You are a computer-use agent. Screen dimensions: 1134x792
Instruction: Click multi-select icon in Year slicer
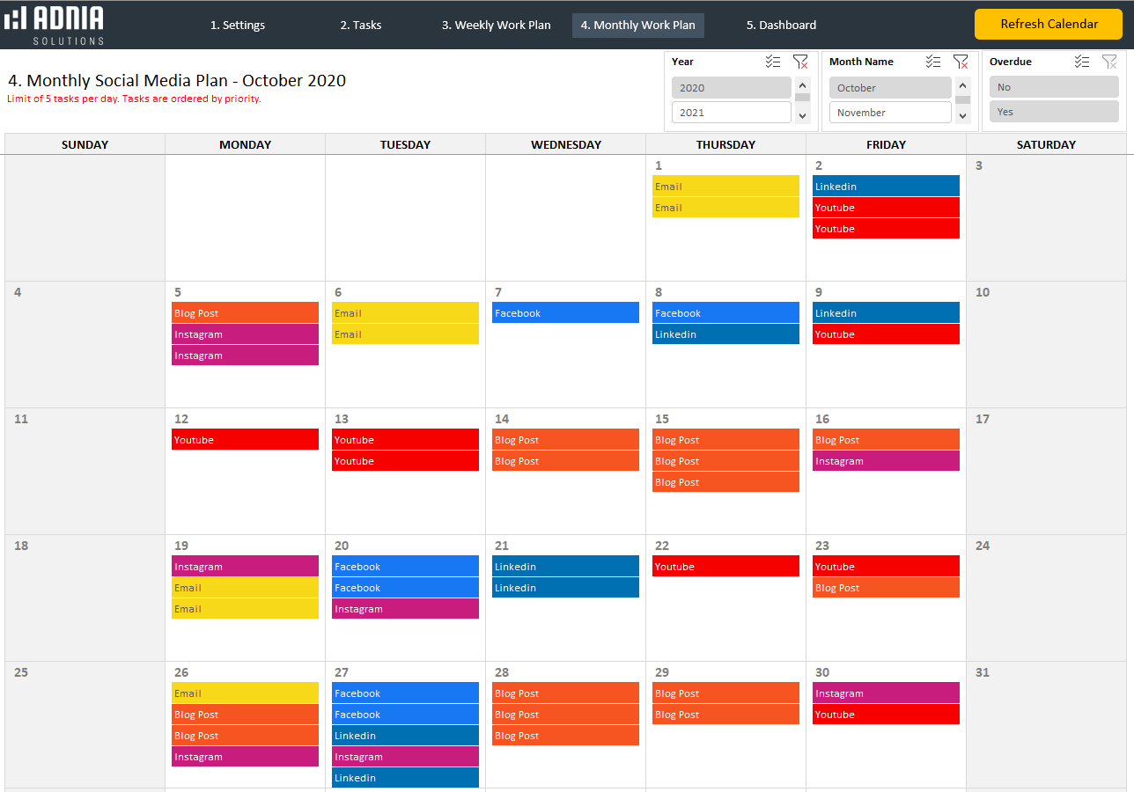click(x=773, y=62)
